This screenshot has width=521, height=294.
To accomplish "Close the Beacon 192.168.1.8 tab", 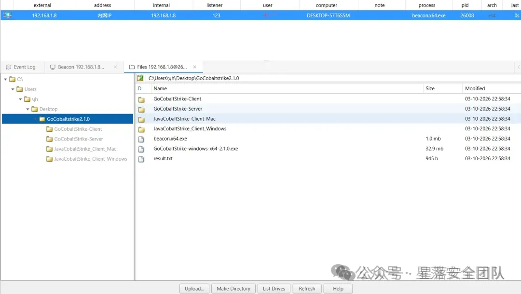I will pyautogui.click(x=115, y=67).
